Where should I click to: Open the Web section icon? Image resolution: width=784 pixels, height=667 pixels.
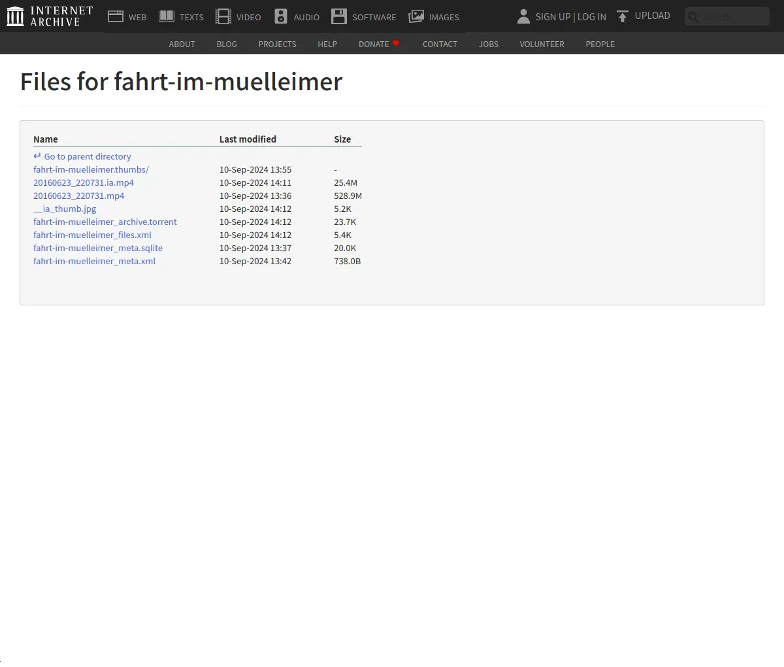tap(116, 16)
